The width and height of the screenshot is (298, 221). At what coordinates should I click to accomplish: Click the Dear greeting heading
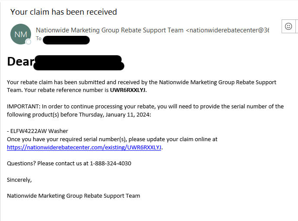click(21, 62)
